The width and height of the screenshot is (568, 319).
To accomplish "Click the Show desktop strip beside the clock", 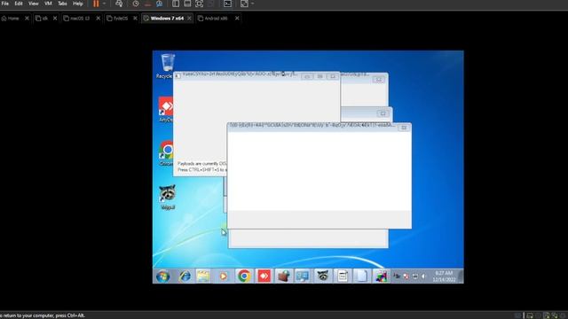I will coord(461,276).
